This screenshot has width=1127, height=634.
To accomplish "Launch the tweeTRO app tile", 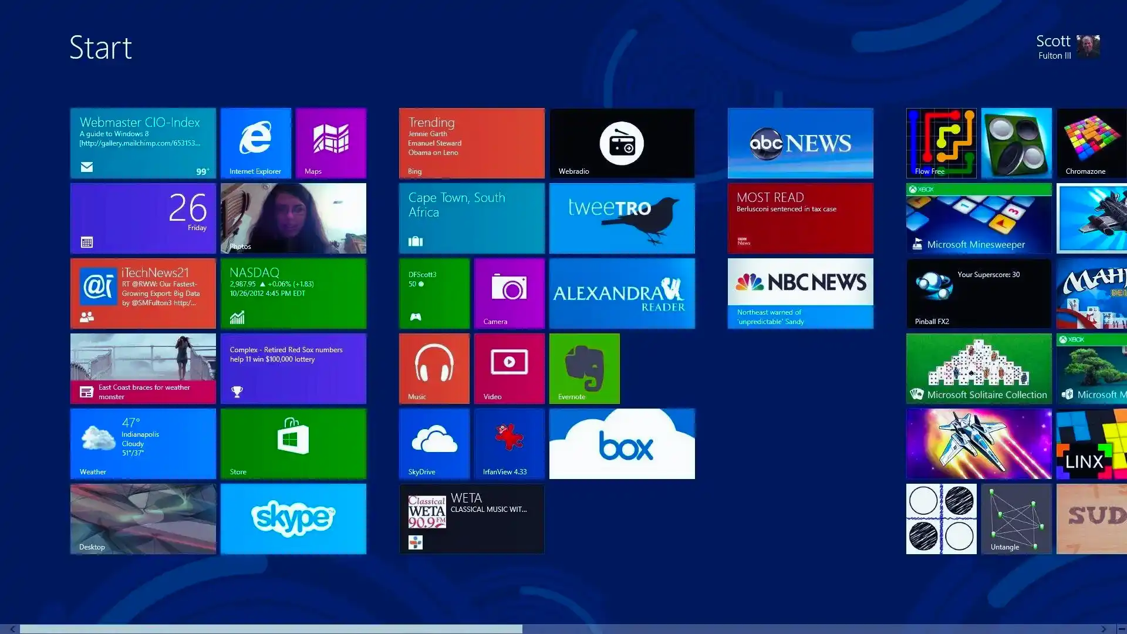I will 622,218.
